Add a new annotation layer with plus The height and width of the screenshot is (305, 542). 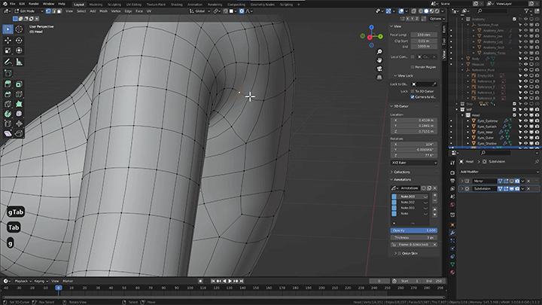point(435,195)
